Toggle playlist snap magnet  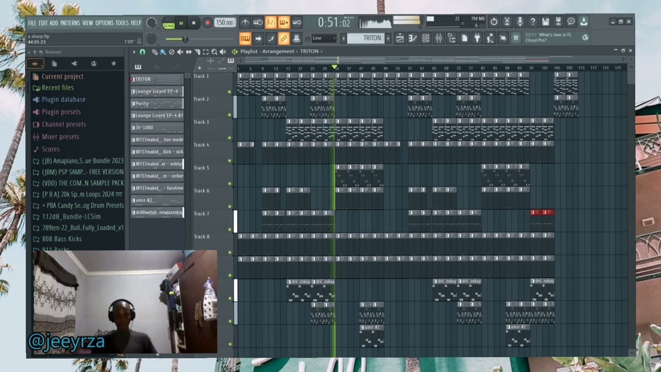(143, 52)
